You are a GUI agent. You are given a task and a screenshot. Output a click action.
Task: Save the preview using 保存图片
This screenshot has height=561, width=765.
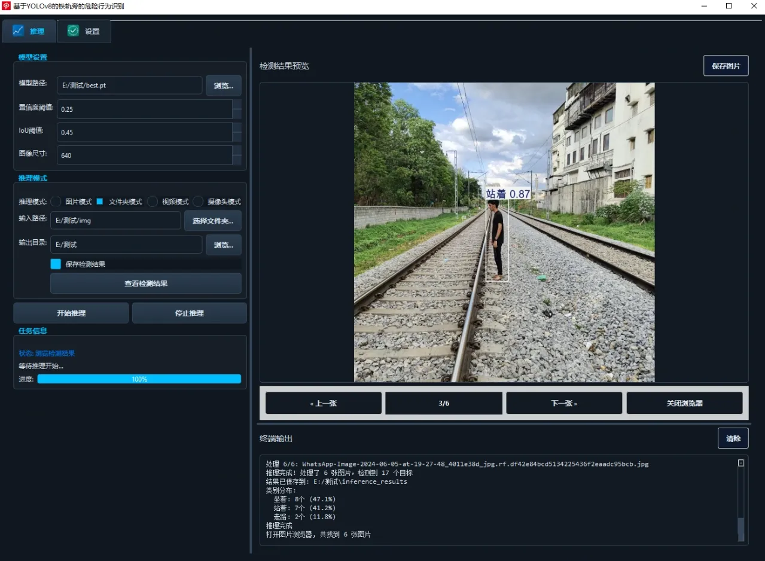click(726, 66)
